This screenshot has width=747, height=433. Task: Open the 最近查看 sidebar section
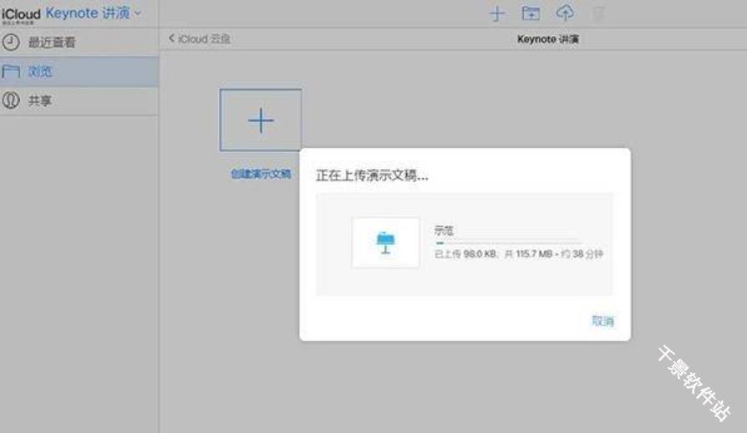(x=52, y=43)
